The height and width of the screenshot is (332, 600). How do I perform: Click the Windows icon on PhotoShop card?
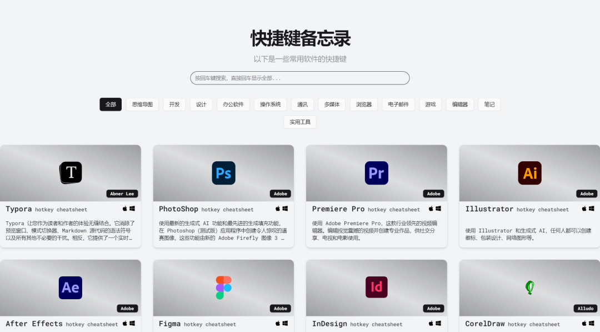pyautogui.click(x=285, y=209)
